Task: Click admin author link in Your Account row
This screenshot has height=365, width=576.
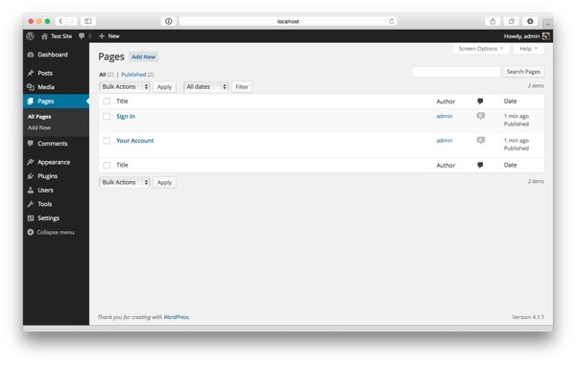Action: [x=444, y=140]
